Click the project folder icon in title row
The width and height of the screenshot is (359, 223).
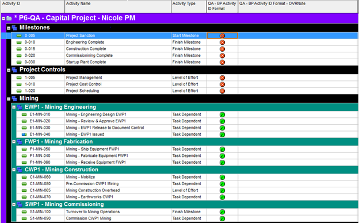tap(9, 18)
